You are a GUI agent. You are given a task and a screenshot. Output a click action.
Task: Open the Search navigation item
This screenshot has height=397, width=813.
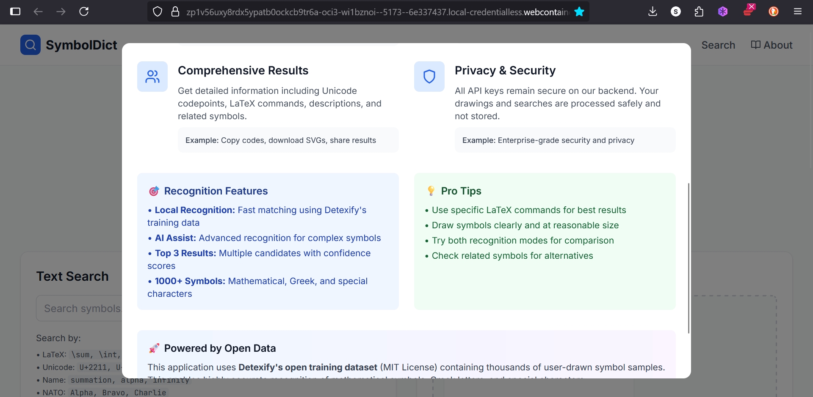click(718, 45)
